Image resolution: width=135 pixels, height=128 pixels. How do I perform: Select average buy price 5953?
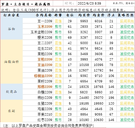pos(84,21)
